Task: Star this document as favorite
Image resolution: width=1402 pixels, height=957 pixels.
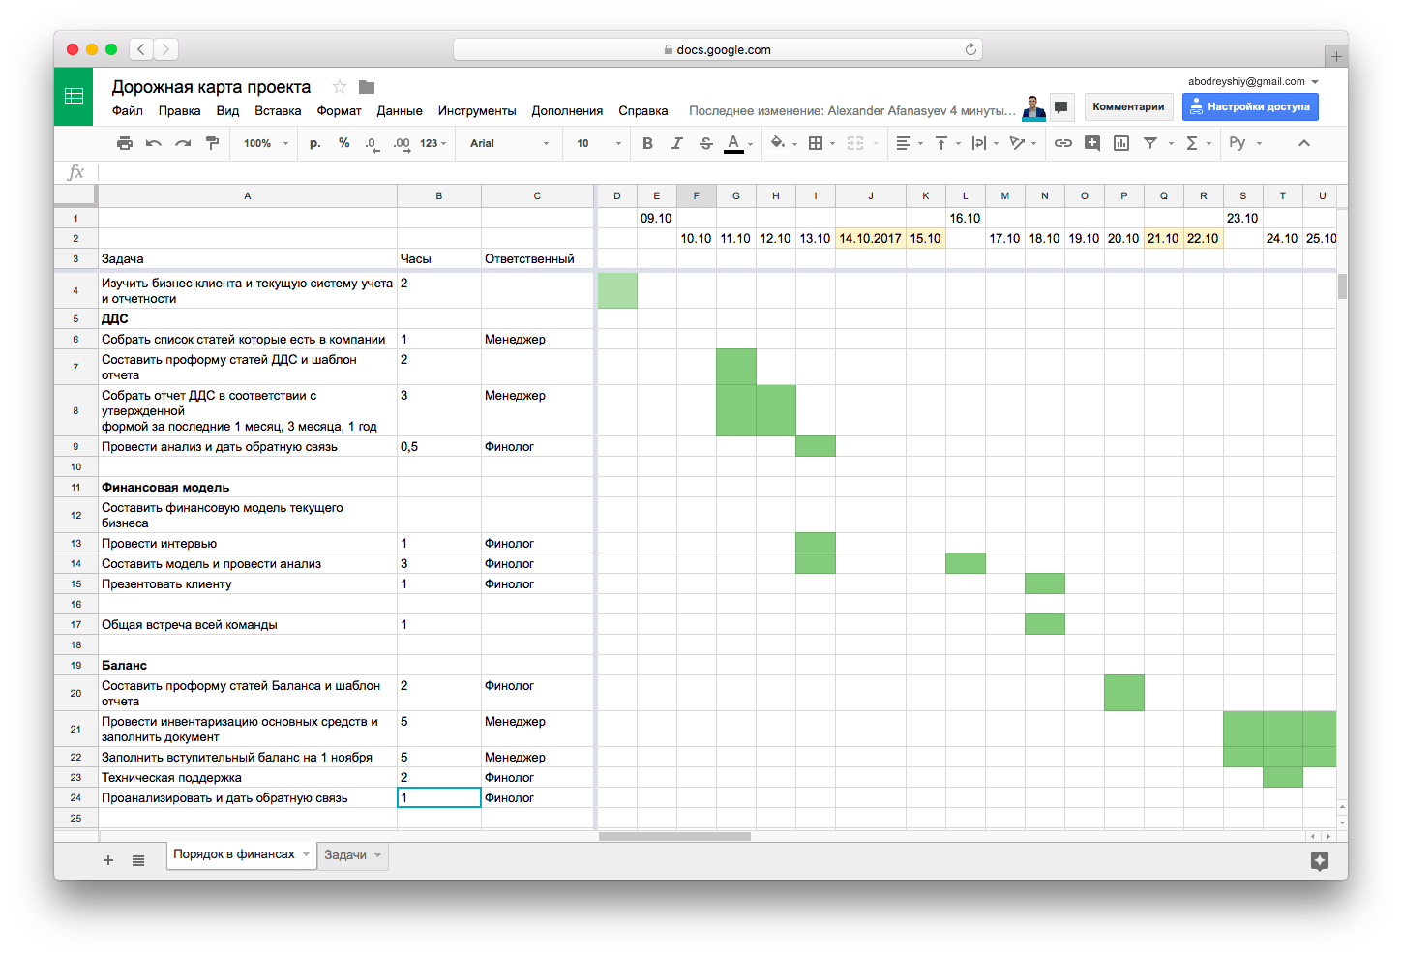Action: [339, 87]
